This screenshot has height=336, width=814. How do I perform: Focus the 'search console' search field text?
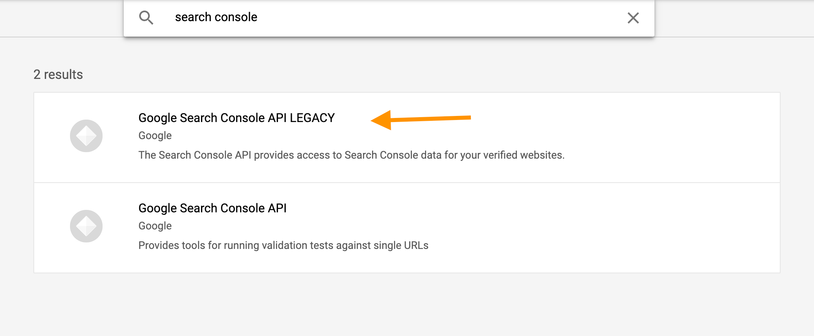pyautogui.click(x=216, y=17)
